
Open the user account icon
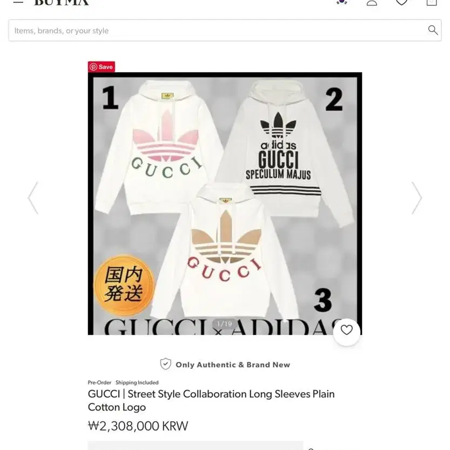coord(372,2)
